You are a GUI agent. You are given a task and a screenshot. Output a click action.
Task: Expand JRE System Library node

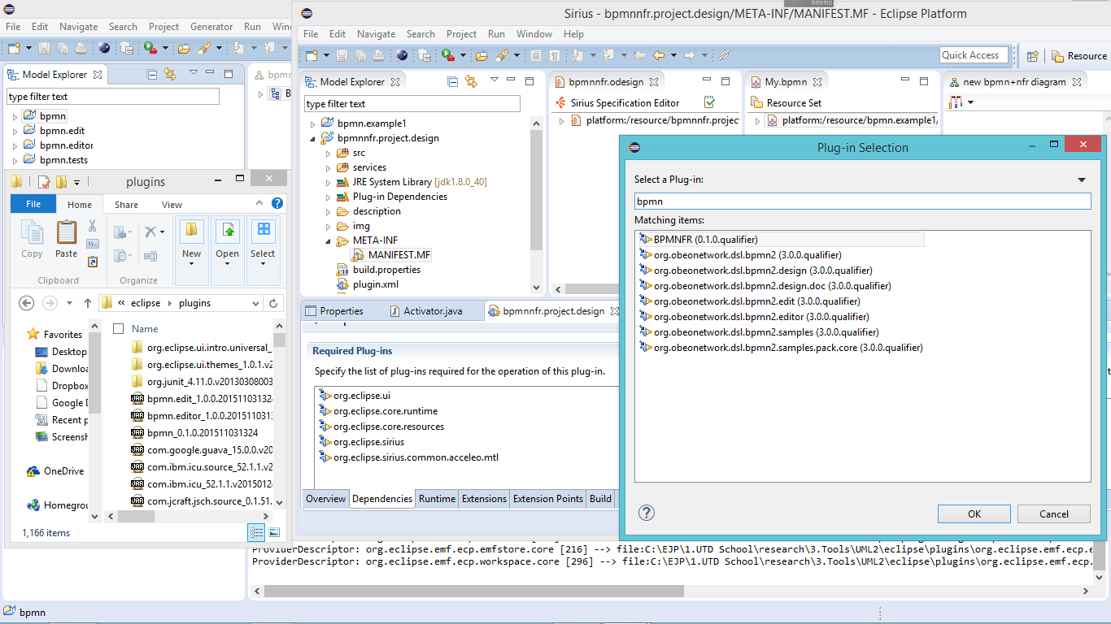[x=329, y=182]
